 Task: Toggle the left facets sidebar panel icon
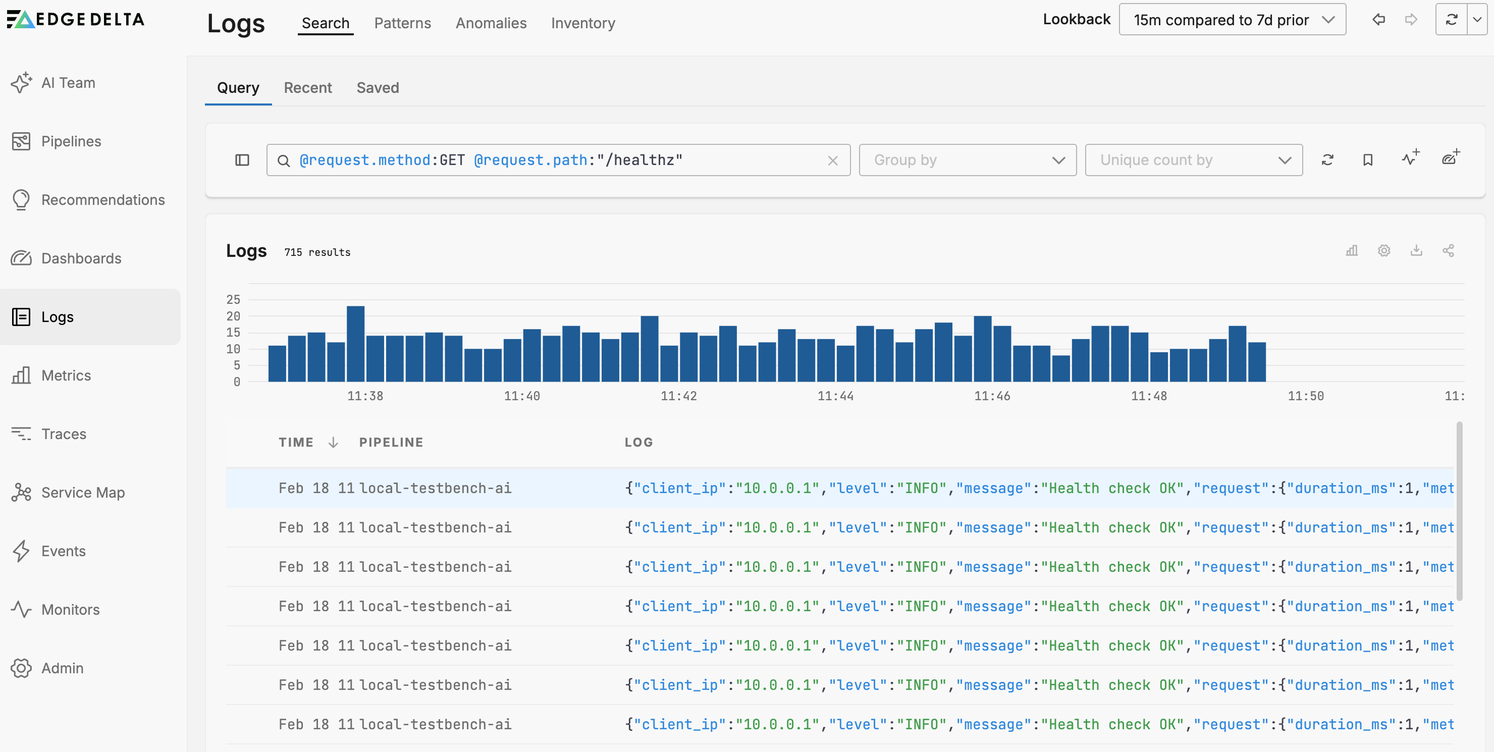[242, 160]
